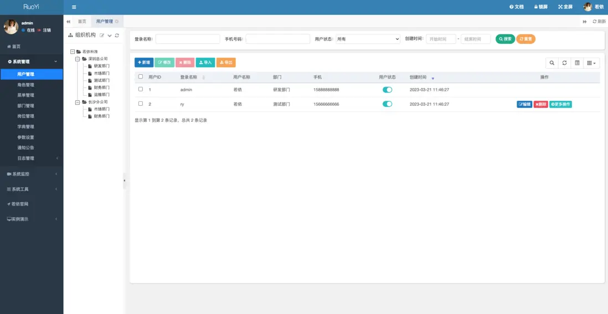
Task: Click the orange 重置 button
Action: point(526,39)
